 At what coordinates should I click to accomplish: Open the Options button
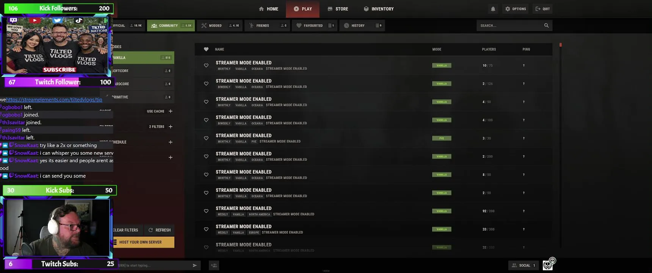coord(516,9)
